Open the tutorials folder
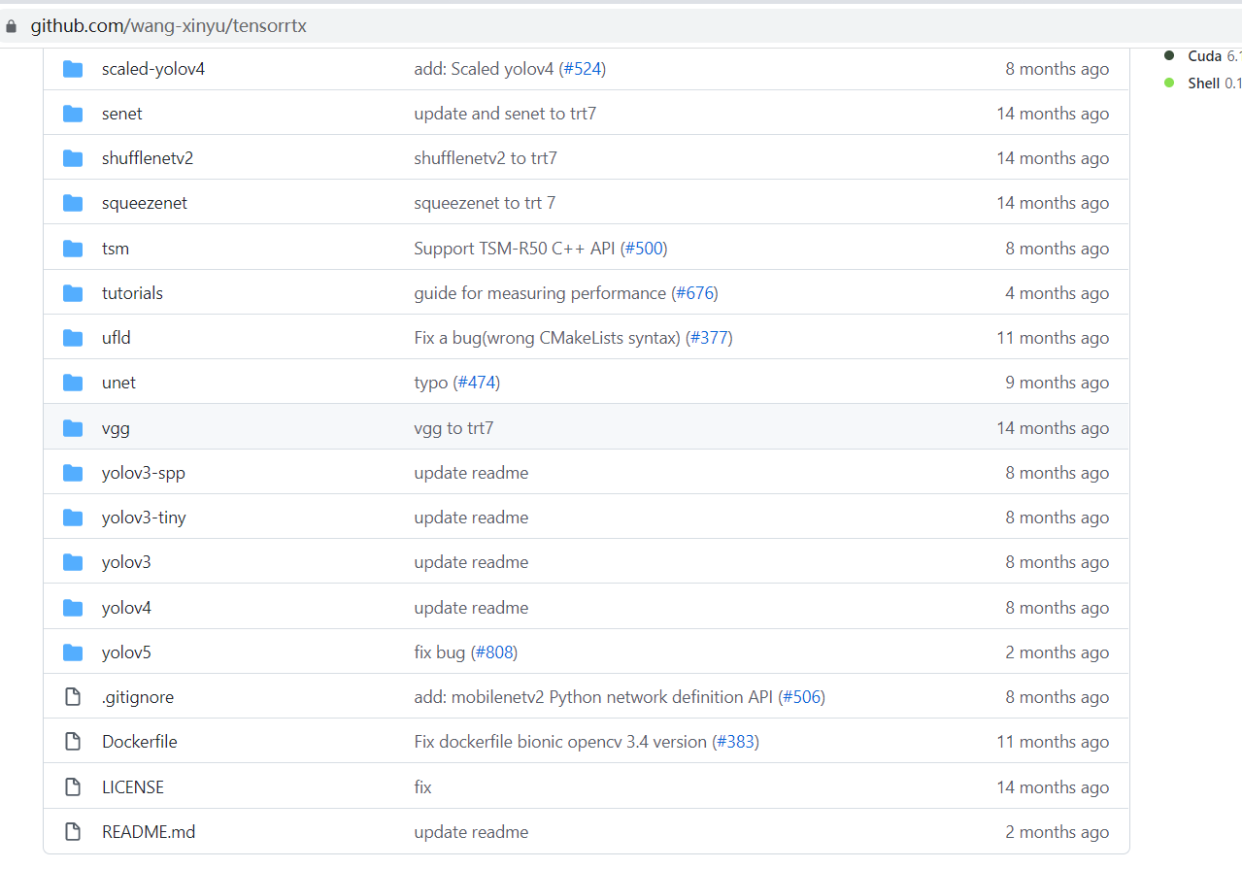The width and height of the screenshot is (1242, 869). (x=132, y=293)
